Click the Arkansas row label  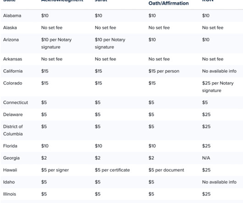12,59
